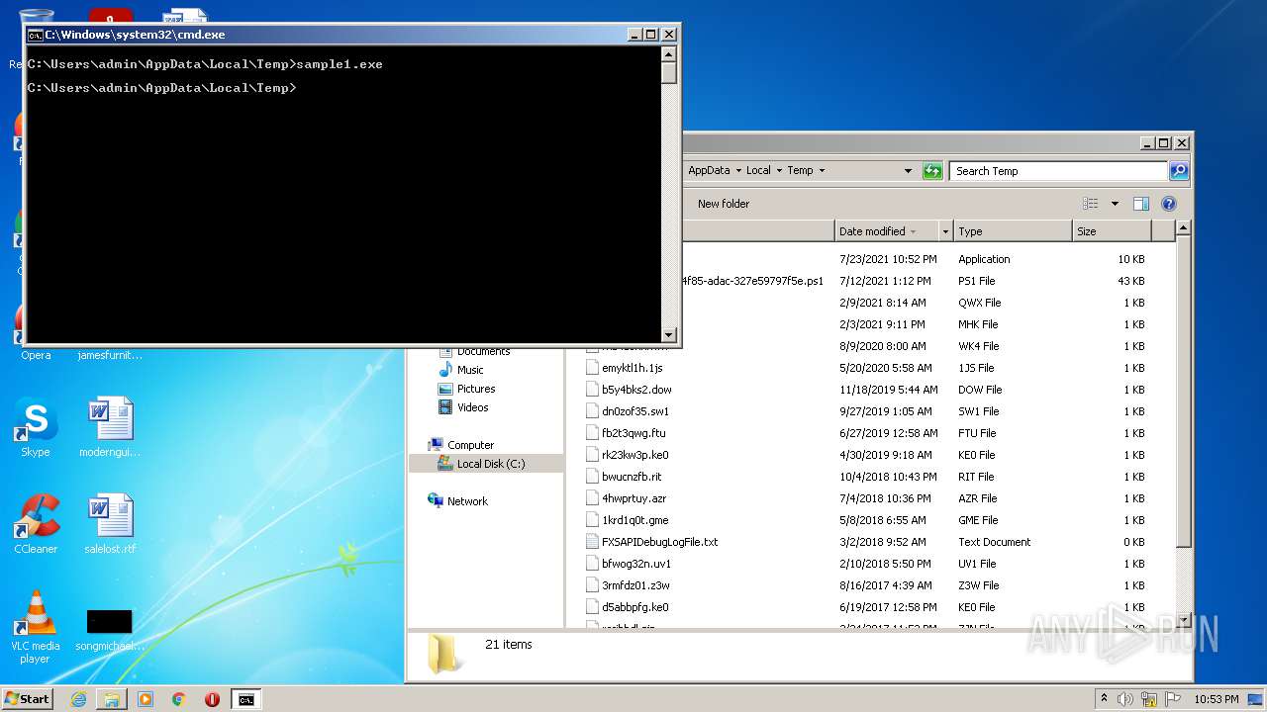Click the Search Temp input field
Image resolution: width=1267 pixels, height=712 pixels.
(x=1058, y=171)
